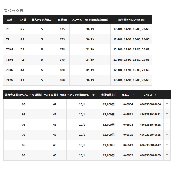The width and height of the screenshot is (174, 174).
Task: Click gear ratio 7.1 in row 70HG
Action: (x=22, y=50)
